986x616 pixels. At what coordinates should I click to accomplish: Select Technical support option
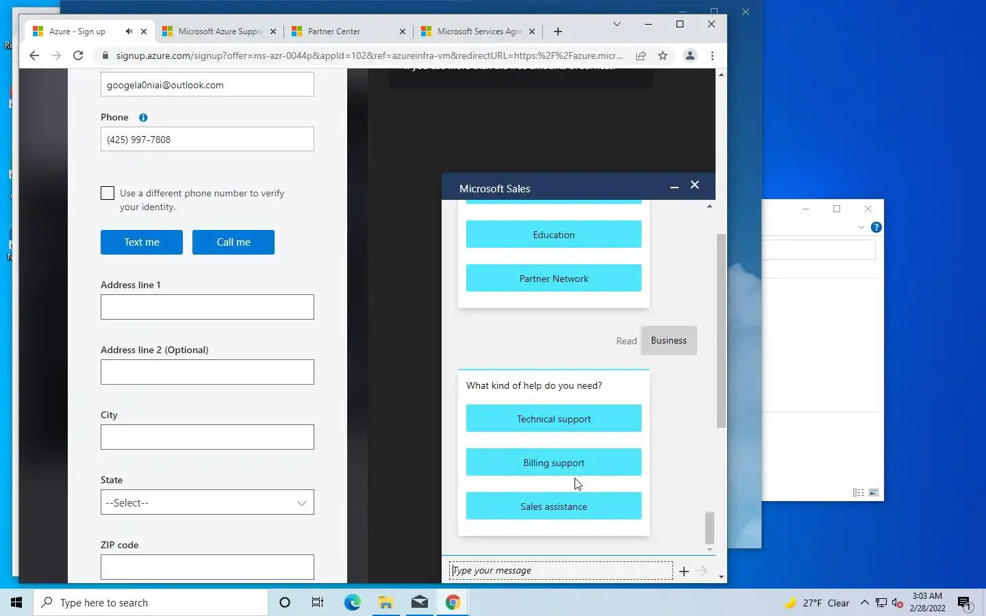click(x=554, y=418)
